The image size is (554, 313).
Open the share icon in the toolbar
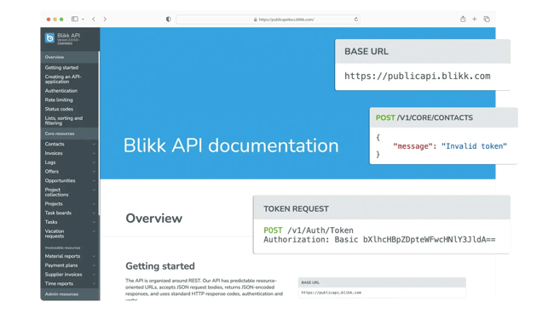click(463, 19)
